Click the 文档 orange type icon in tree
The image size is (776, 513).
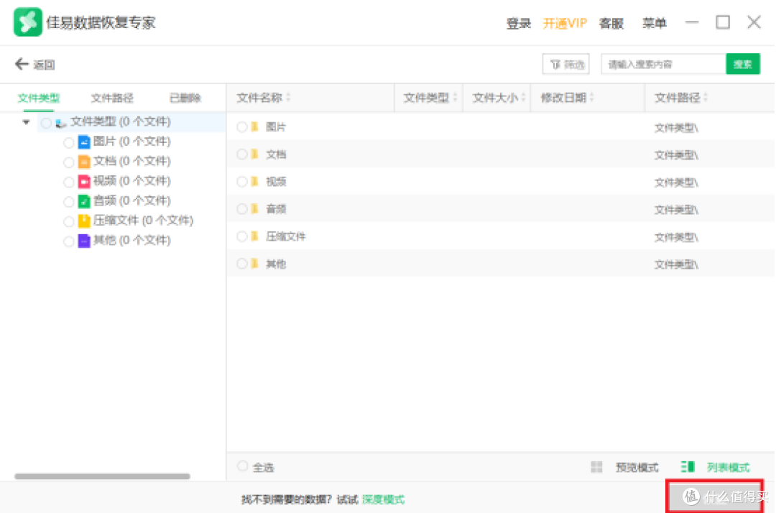(84, 162)
